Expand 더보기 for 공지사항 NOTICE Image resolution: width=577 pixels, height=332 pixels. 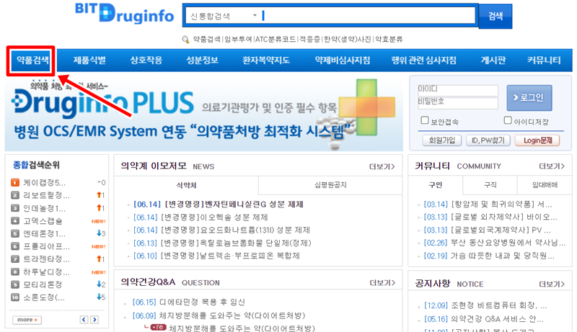click(x=552, y=284)
